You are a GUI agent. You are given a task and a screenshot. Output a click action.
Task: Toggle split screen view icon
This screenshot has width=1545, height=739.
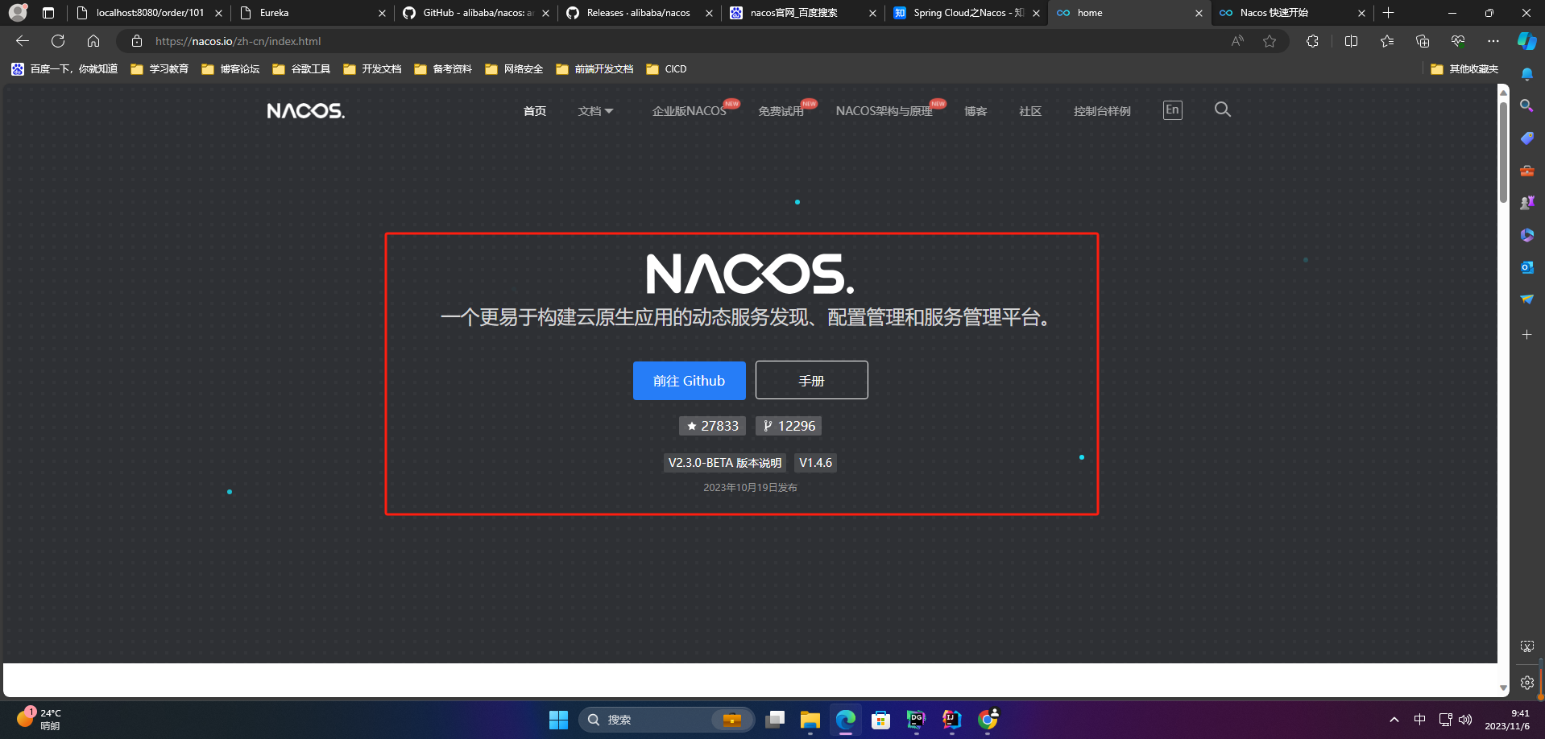pyautogui.click(x=1351, y=41)
